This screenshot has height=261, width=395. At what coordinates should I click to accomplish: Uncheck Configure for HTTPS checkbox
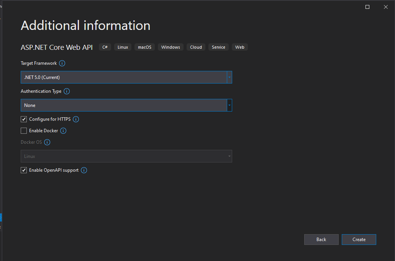(x=24, y=119)
